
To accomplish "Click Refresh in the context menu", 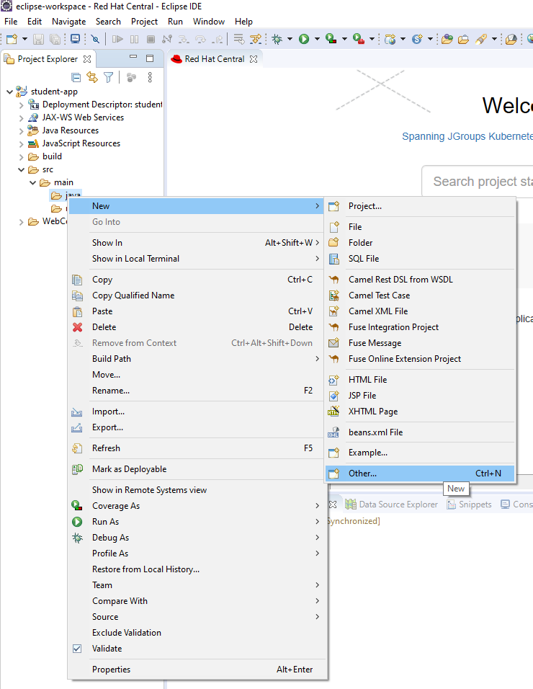I will pyautogui.click(x=197, y=448).
